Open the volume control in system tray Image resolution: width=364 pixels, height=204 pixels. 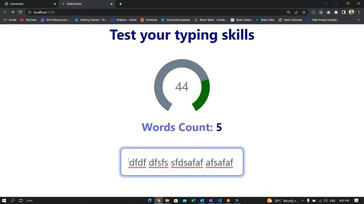pyautogui.click(x=325, y=201)
